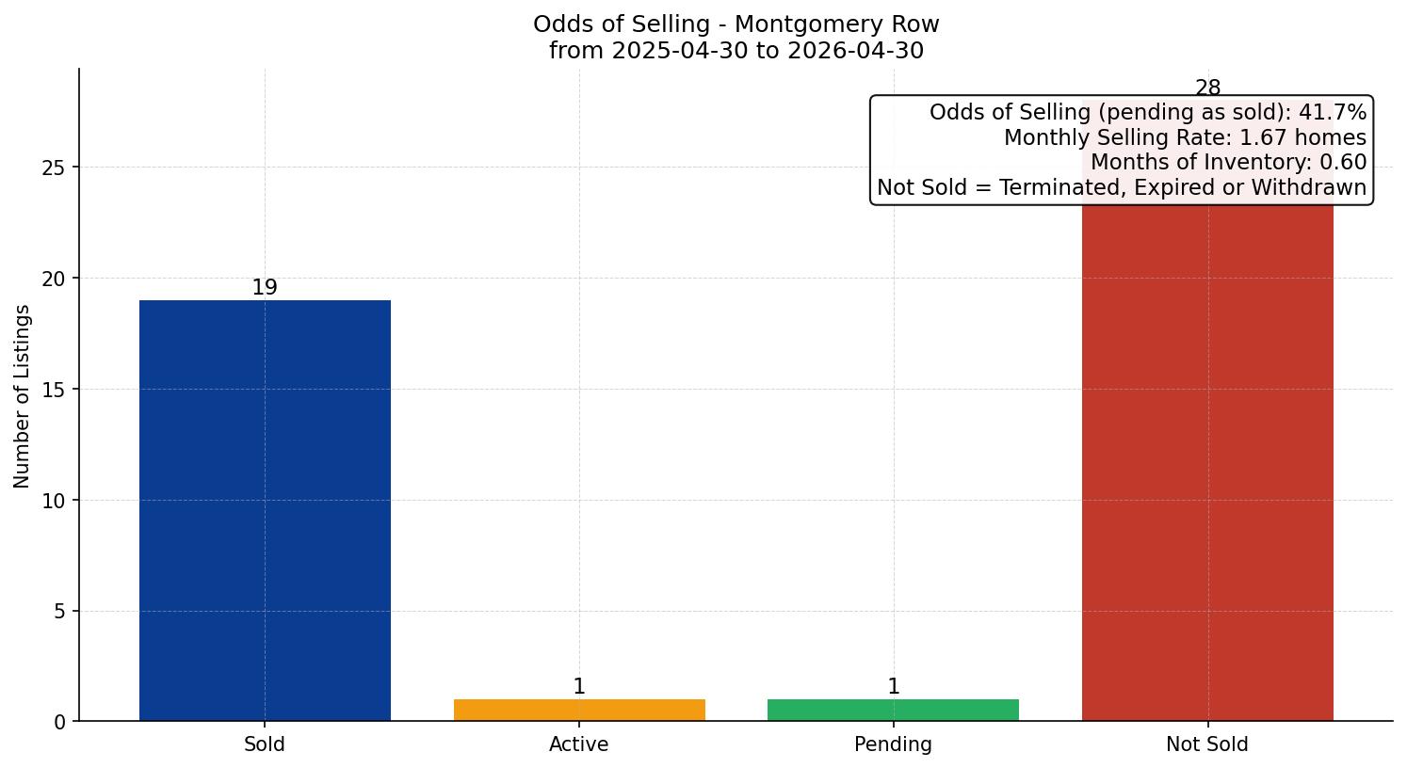Viewport: 1407px width, 768px height.
Task: Click the Number of Listings axis label
Action: point(23,396)
